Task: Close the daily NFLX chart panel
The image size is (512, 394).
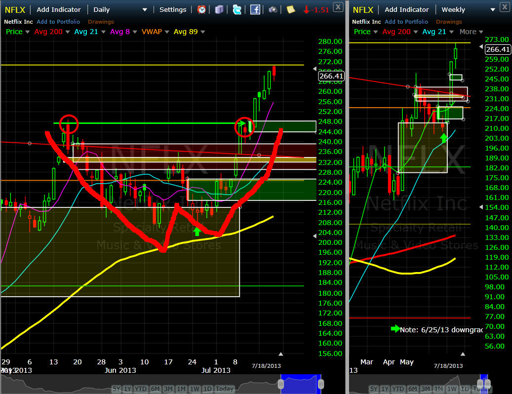Action: click(338, 7)
